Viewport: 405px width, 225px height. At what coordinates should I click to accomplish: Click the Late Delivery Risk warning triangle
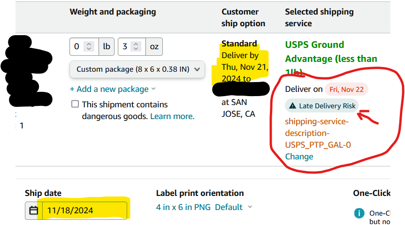(x=292, y=105)
